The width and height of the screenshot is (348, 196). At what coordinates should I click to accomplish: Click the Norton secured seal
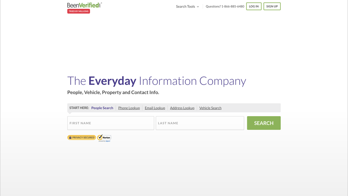(104, 137)
